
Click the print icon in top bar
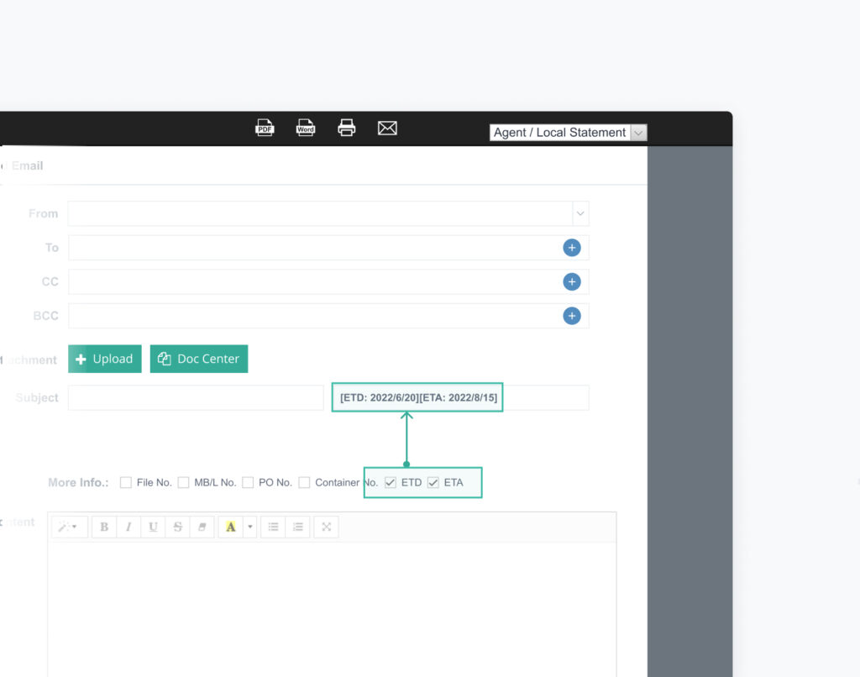(347, 128)
